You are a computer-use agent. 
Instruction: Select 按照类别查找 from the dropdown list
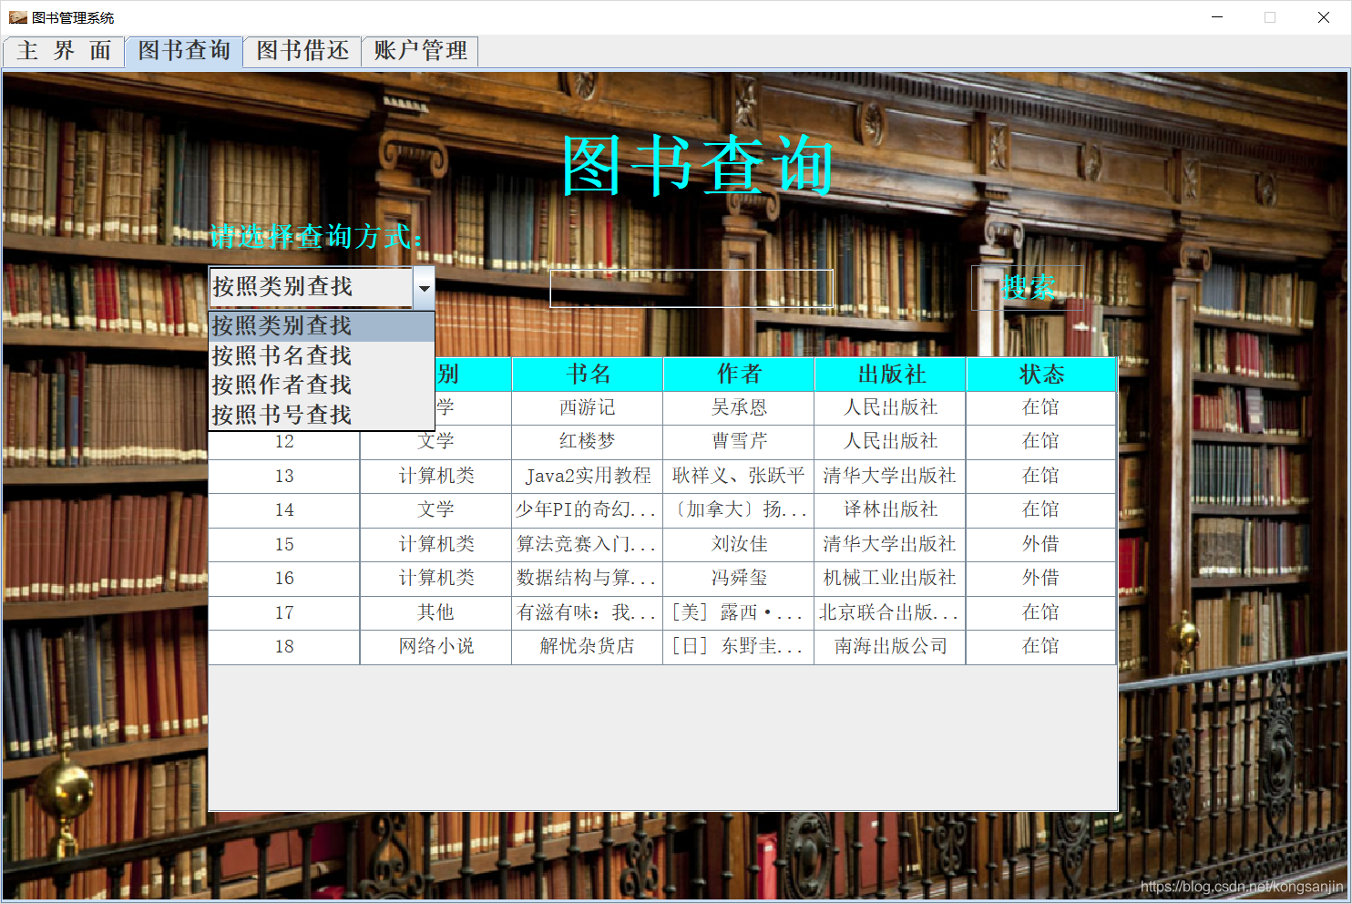[x=282, y=326]
